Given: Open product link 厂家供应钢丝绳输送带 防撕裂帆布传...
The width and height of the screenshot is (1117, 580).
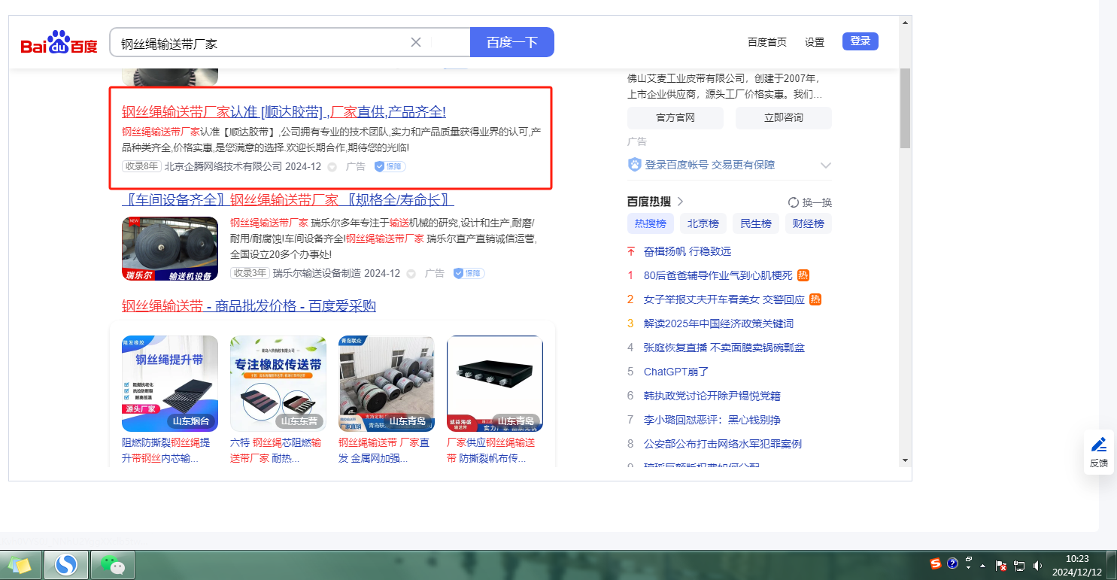Looking at the screenshot, I should click(x=491, y=450).
